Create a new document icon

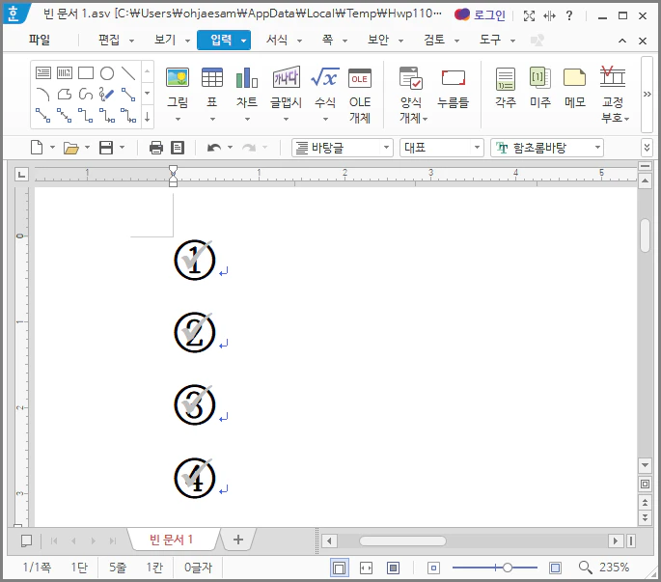pos(37,148)
